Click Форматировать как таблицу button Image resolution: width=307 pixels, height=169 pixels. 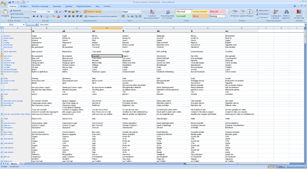(167, 14)
